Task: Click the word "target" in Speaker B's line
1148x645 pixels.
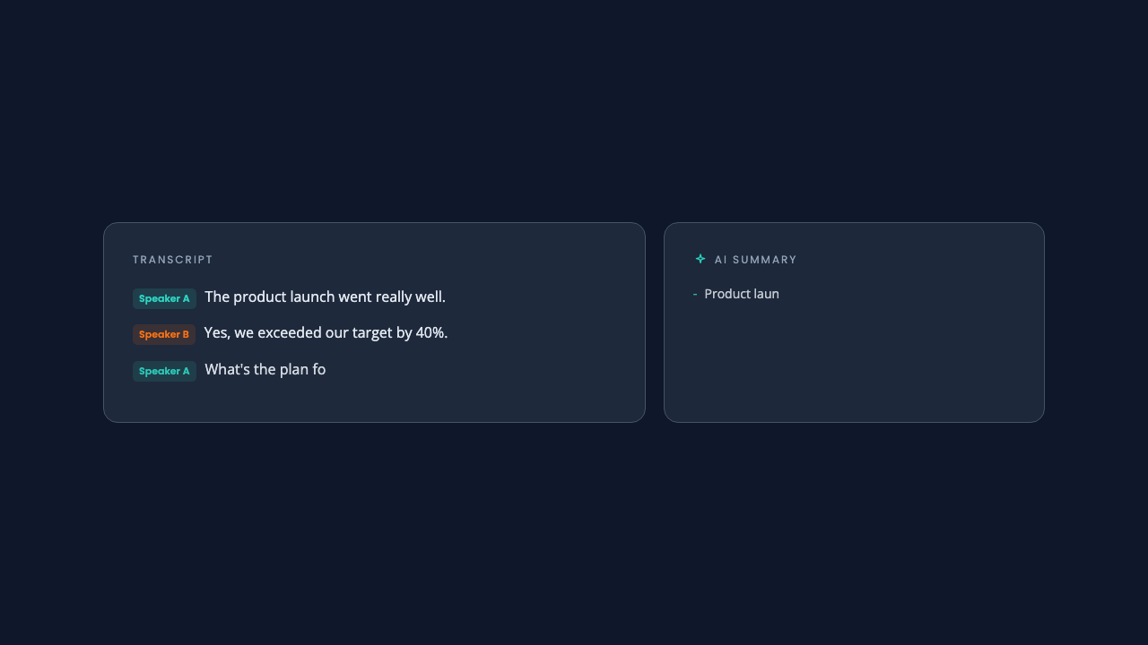Action: pos(371,332)
